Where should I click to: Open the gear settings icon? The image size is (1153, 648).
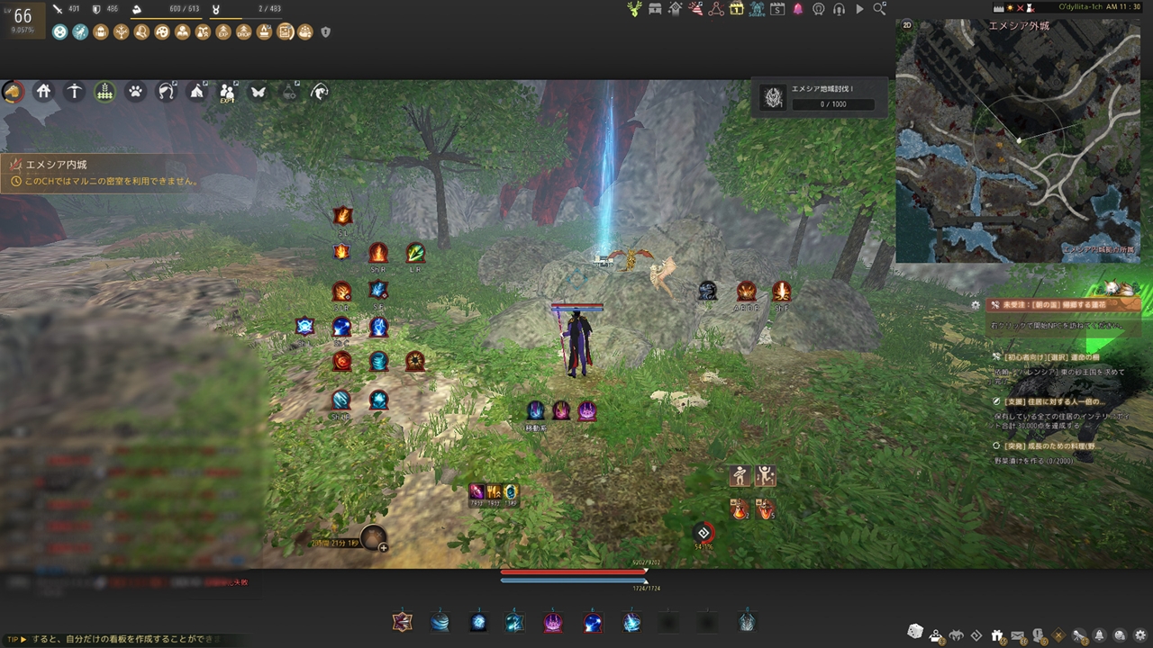coord(1140,635)
